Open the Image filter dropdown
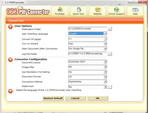The width and height of the screenshot is (148, 113). [105, 67]
